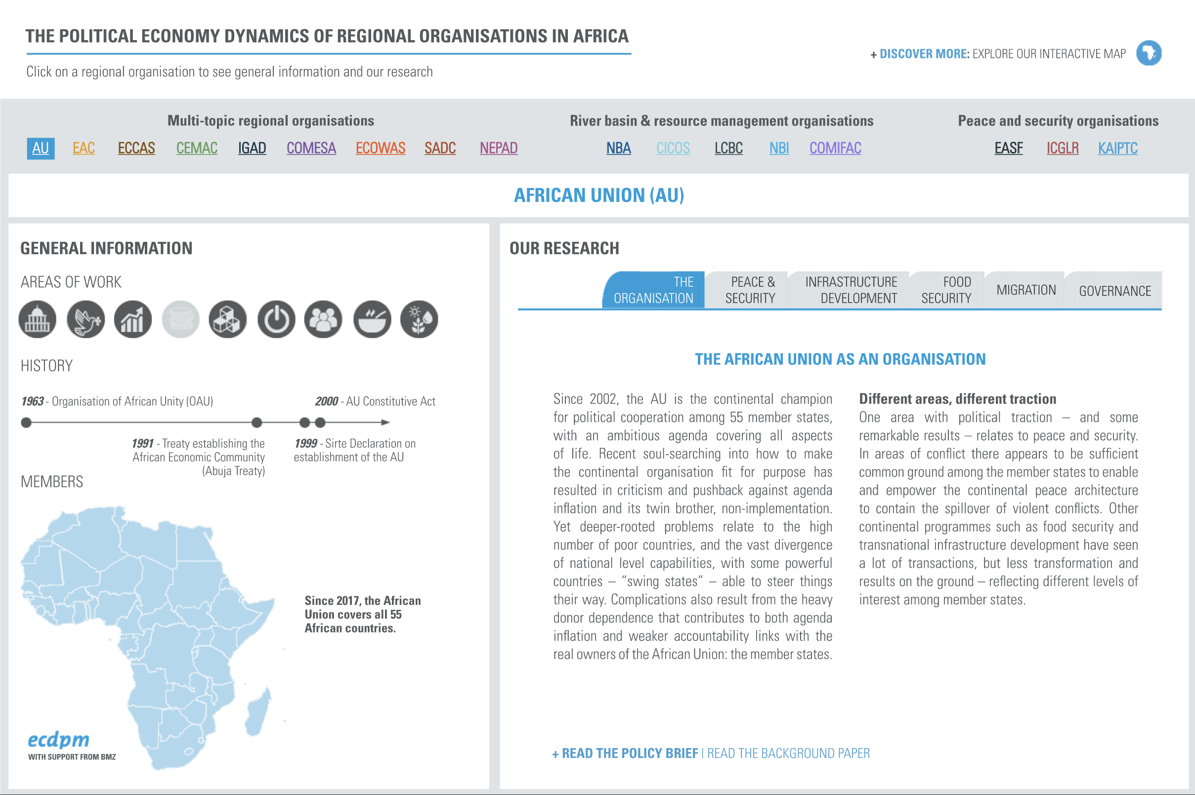Read the policy brief link
This screenshot has width=1195, height=795.
click(625, 754)
